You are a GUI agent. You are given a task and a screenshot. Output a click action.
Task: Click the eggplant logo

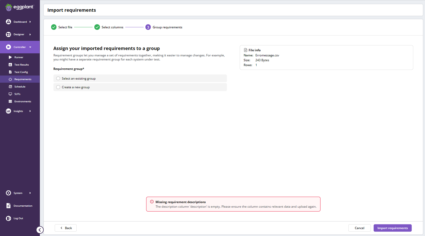(20, 7)
